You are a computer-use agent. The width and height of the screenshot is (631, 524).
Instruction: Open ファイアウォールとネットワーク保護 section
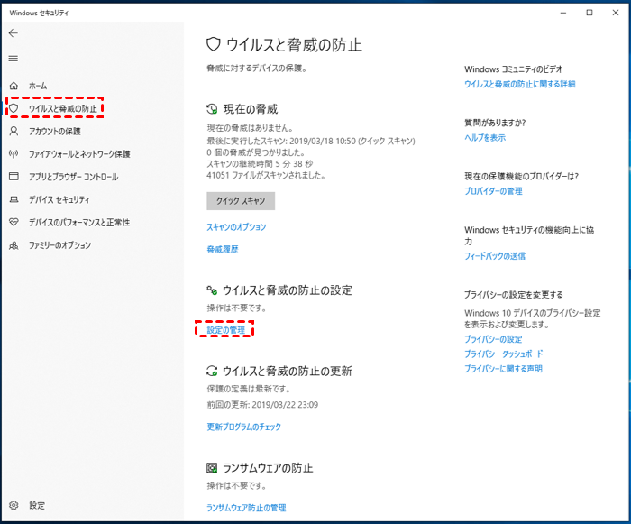pos(79,154)
